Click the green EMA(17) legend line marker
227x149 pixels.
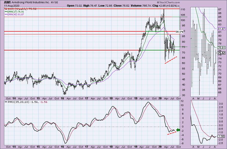point(6,12)
